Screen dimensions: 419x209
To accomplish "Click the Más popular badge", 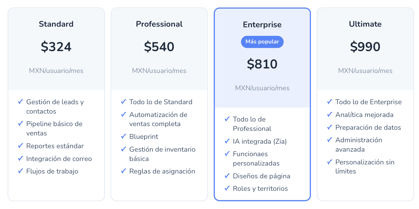I will point(262,42).
